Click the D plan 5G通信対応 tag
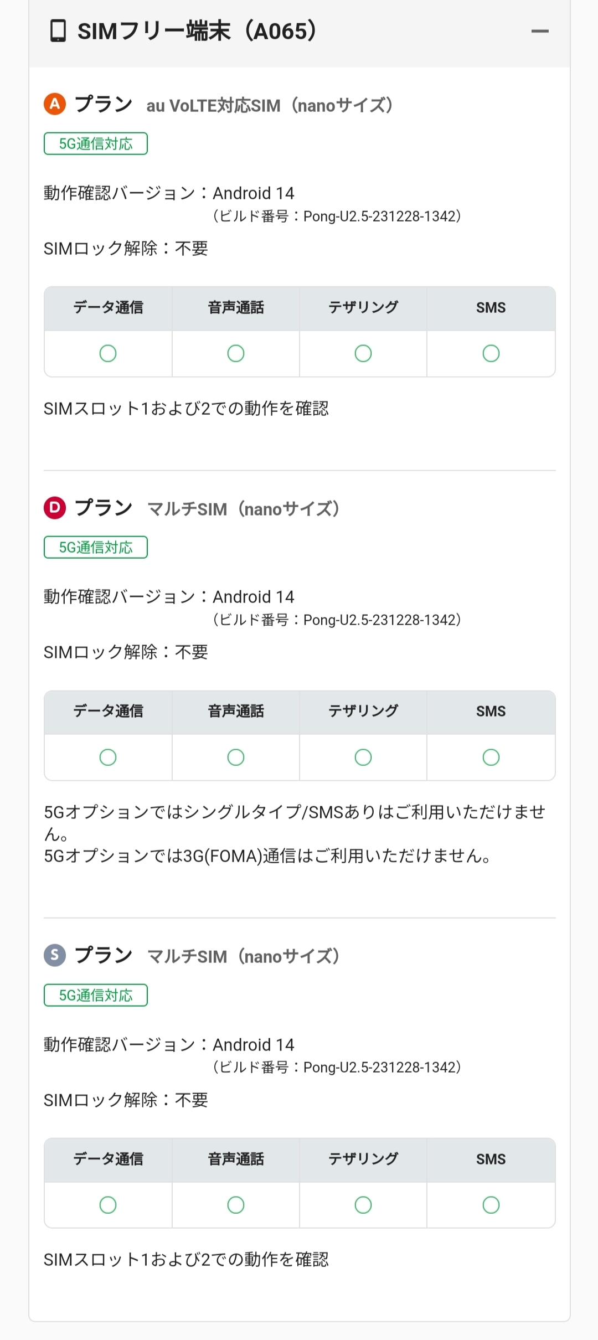The image size is (598, 1340). [96, 548]
